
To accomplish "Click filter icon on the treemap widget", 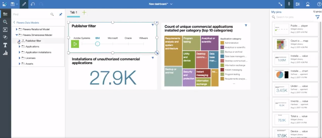I will coord(246,25).
